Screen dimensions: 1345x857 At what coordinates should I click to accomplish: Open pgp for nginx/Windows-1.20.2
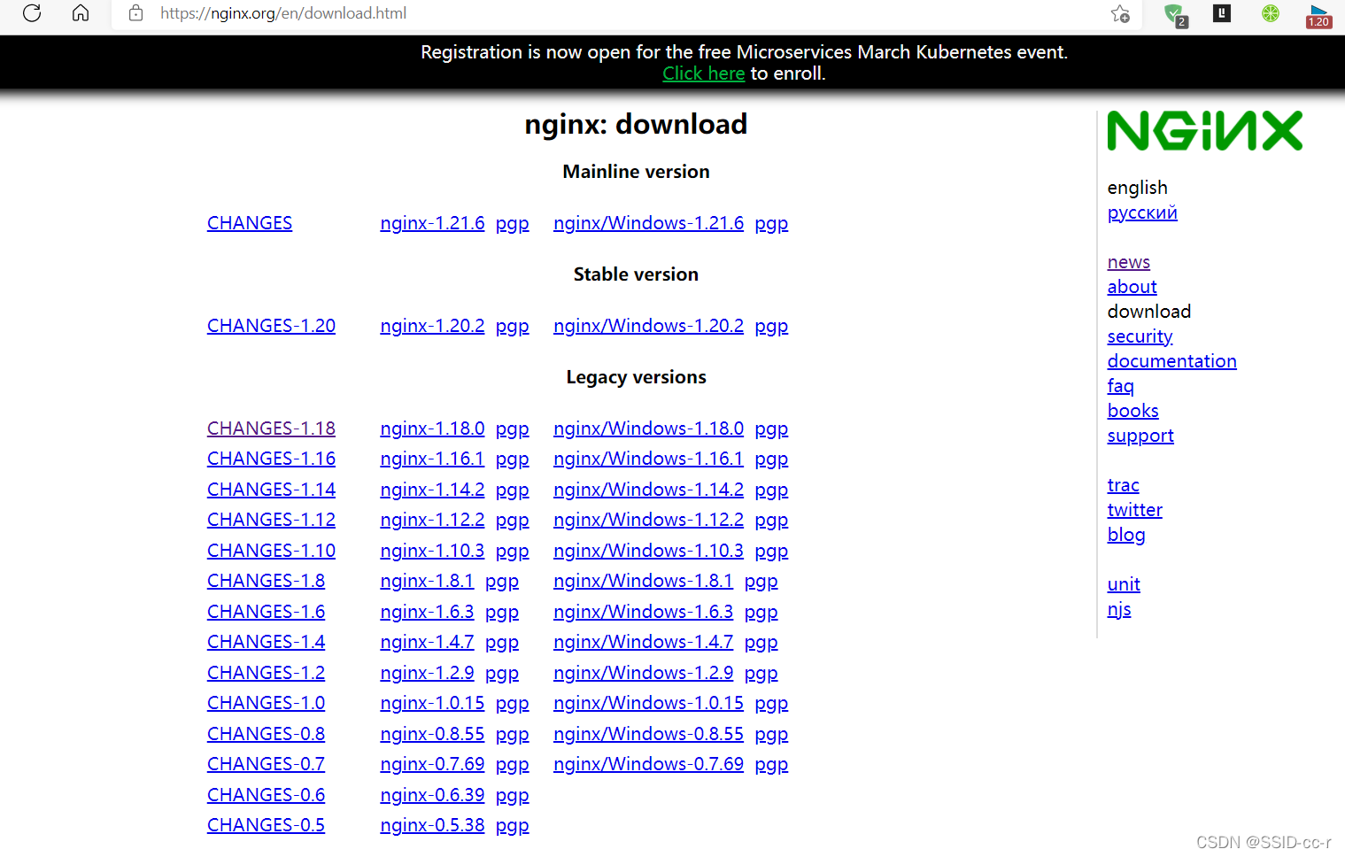[771, 327]
